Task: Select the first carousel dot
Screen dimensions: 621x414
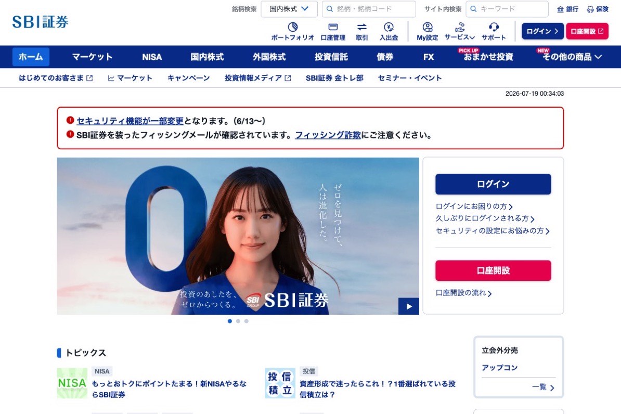Action: click(x=230, y=321)
